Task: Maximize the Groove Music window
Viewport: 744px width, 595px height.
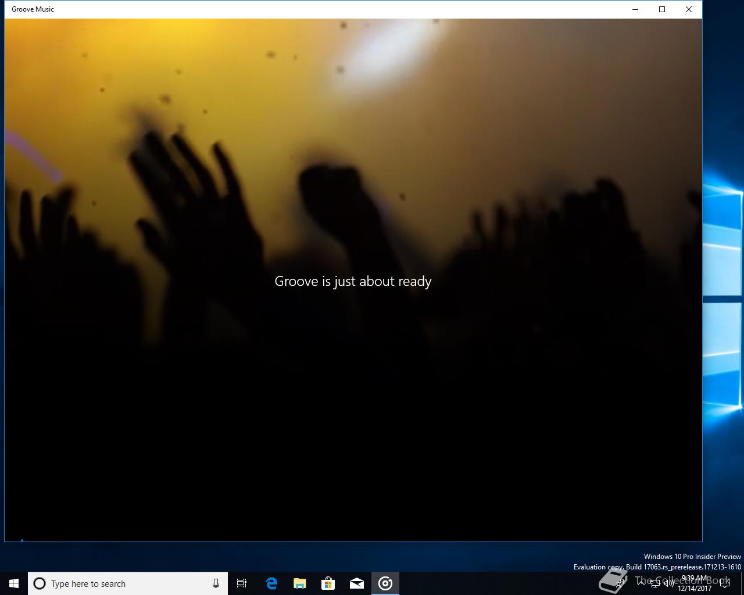Action: (662, 9)
